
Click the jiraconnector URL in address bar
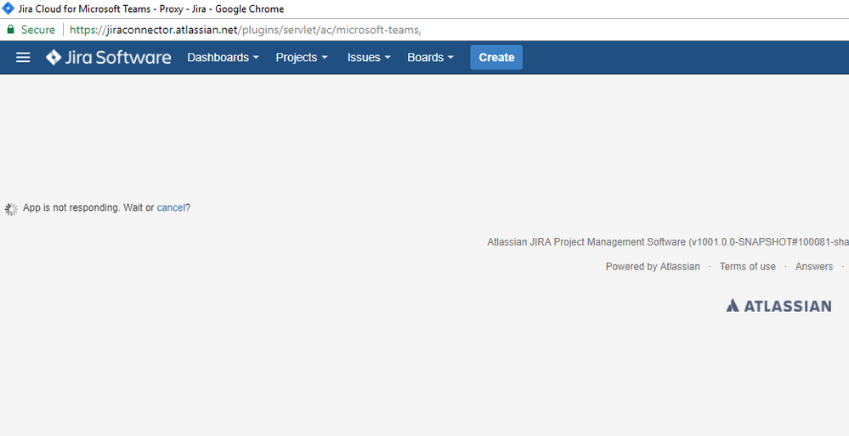[x=246, y=30]
